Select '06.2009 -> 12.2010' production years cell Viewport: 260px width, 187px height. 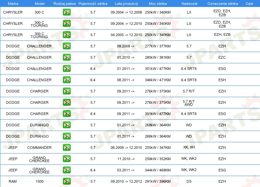126,148
